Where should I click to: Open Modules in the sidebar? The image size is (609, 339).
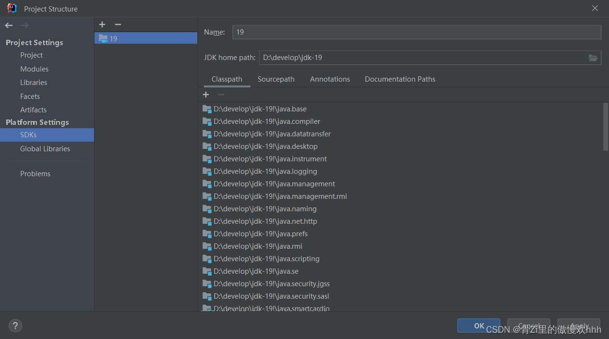[x=34, y=69]
